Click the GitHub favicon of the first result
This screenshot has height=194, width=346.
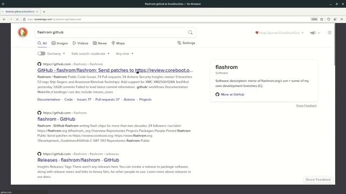tap(39, 64)
